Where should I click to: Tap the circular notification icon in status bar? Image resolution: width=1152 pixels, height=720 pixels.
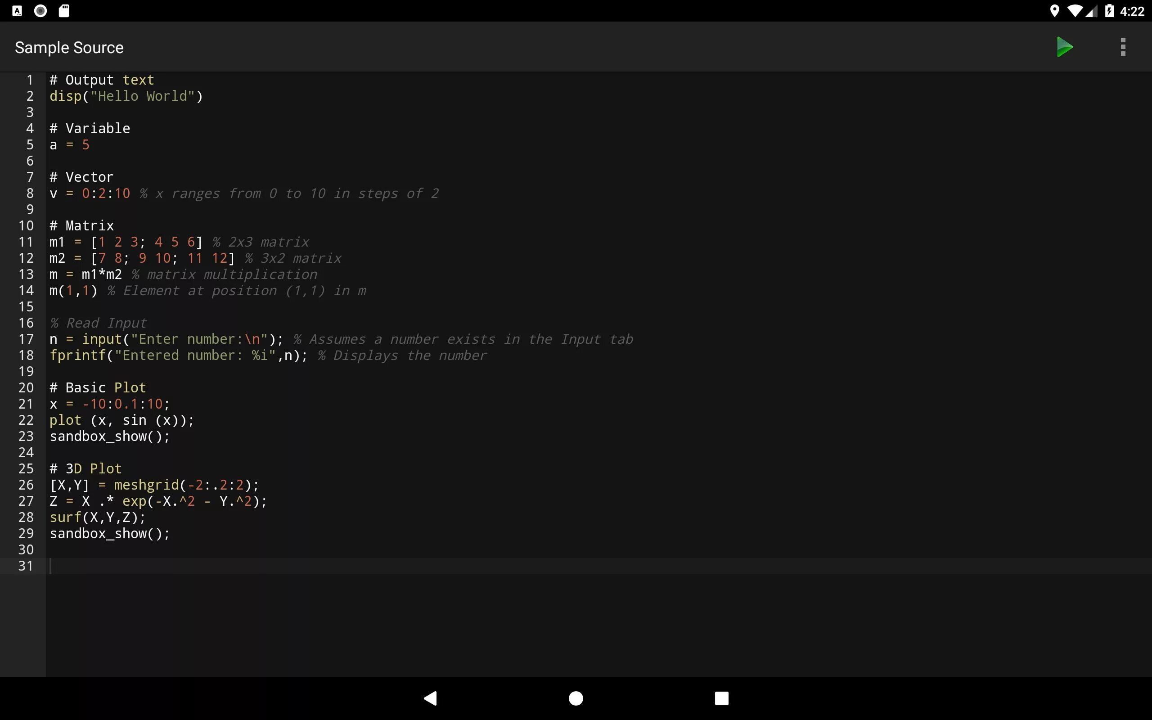click(x=40, y=11)
